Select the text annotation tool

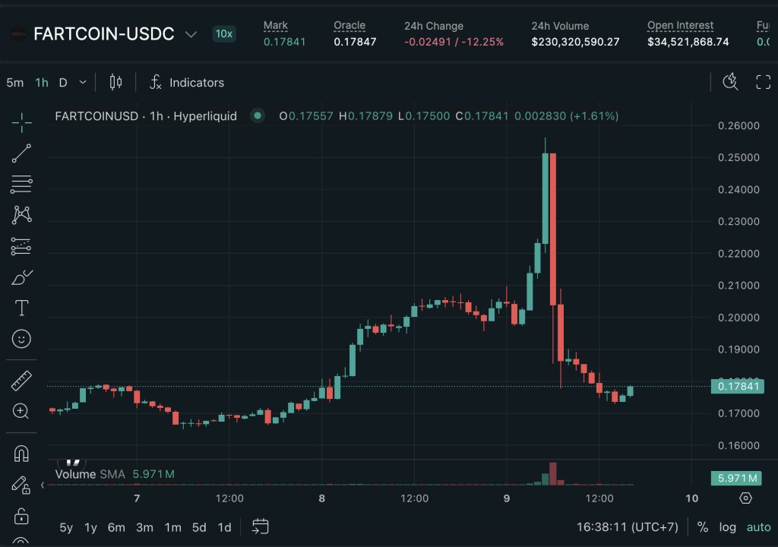pyautogui.click(x=21, y=308)
